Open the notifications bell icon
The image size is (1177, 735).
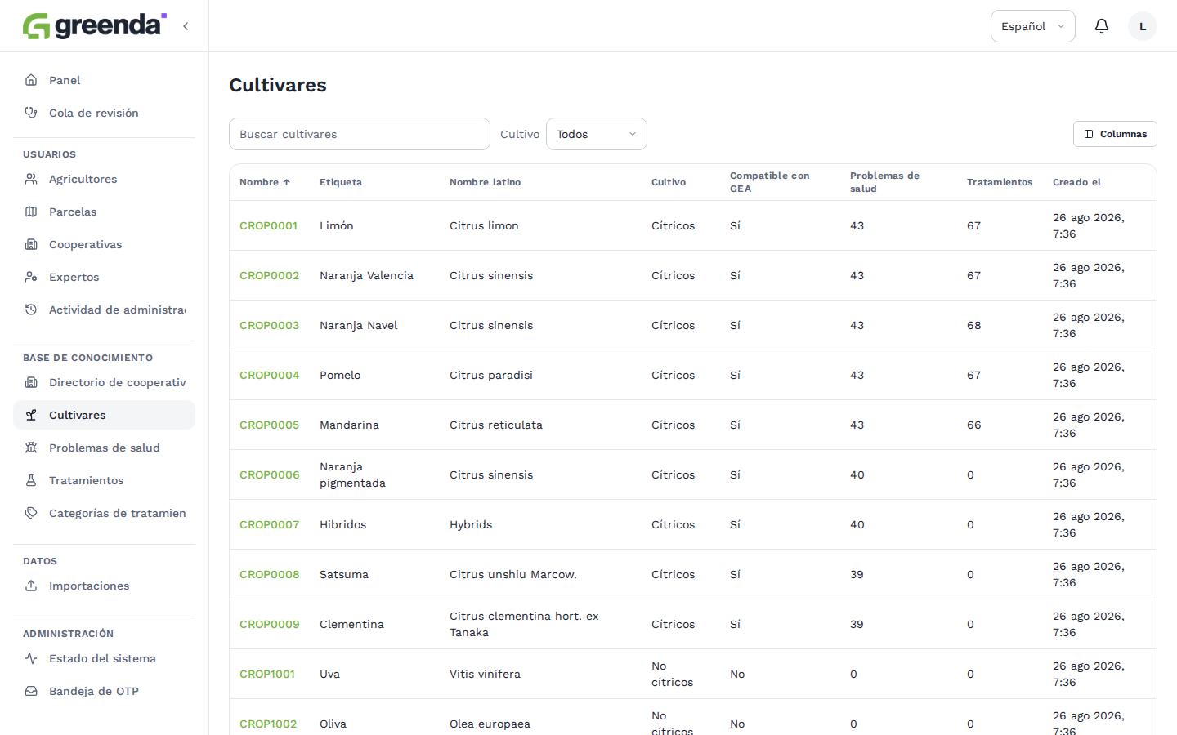click(x=1102, y=26)
